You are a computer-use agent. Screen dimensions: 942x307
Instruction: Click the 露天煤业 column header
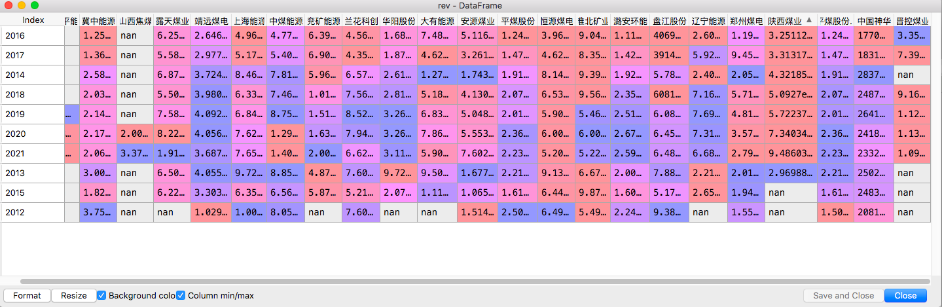pos(172,20)
